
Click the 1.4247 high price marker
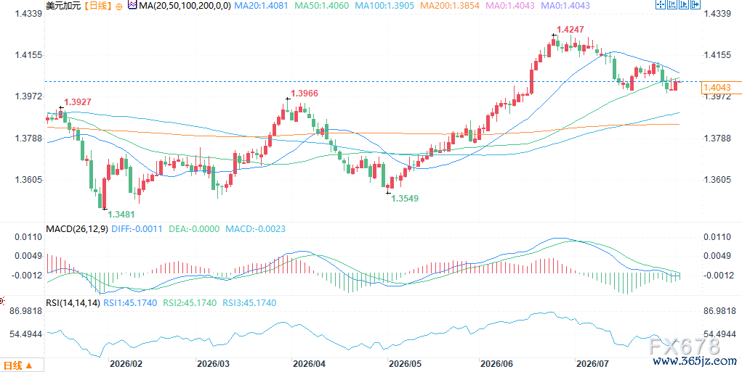tap(570, 29)
